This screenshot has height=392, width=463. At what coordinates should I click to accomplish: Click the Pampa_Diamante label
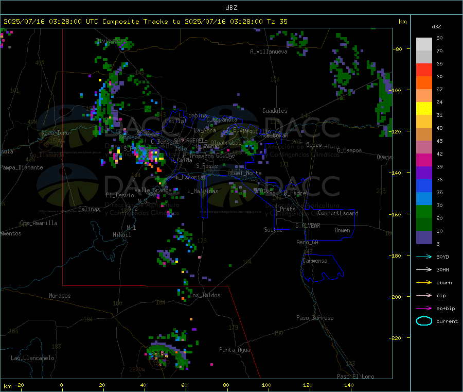pos(21,167)
